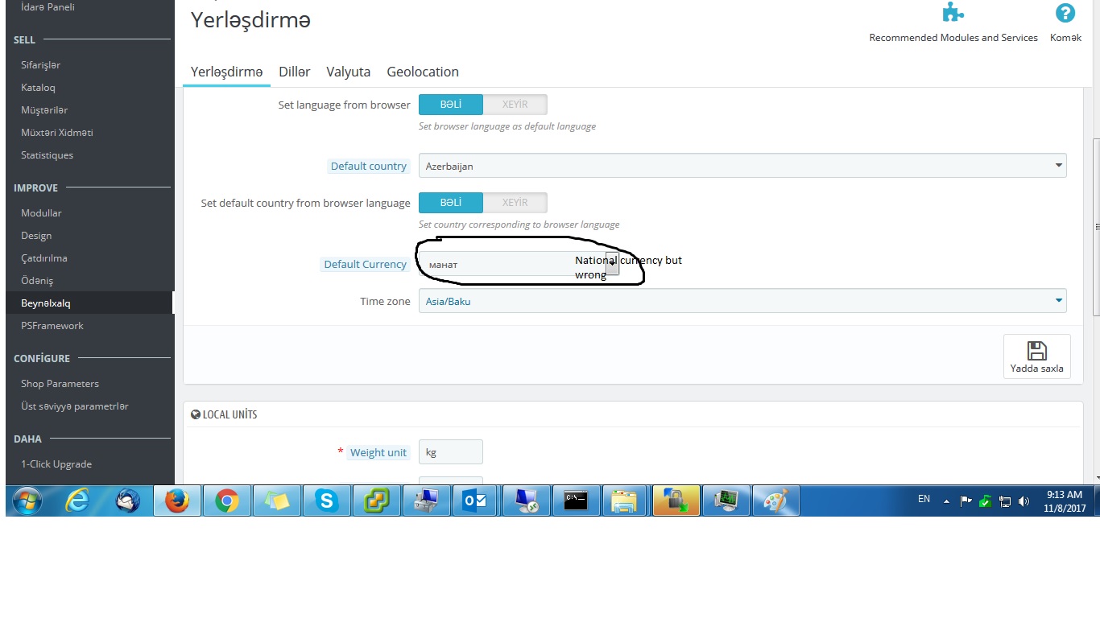Open Çatdırılma in the sidebar
The height and width of the screenshot is (618, 1100).
[44, 258]
